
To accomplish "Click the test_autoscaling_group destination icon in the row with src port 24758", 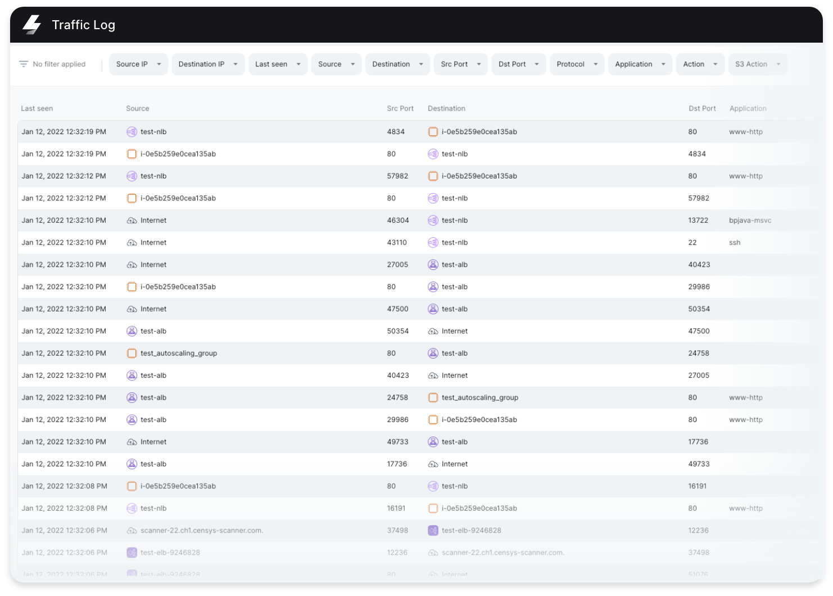I will 433,398.
